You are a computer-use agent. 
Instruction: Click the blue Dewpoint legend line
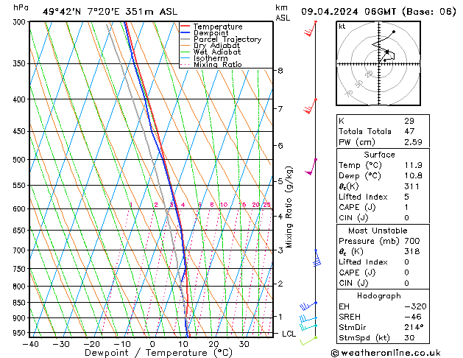point(185,33)
